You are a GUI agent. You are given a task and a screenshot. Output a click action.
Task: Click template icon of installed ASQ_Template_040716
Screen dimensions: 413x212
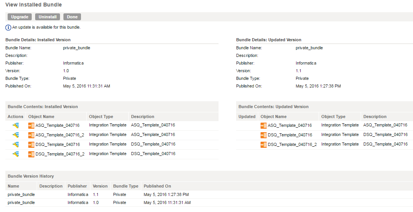tap(31, 126)
